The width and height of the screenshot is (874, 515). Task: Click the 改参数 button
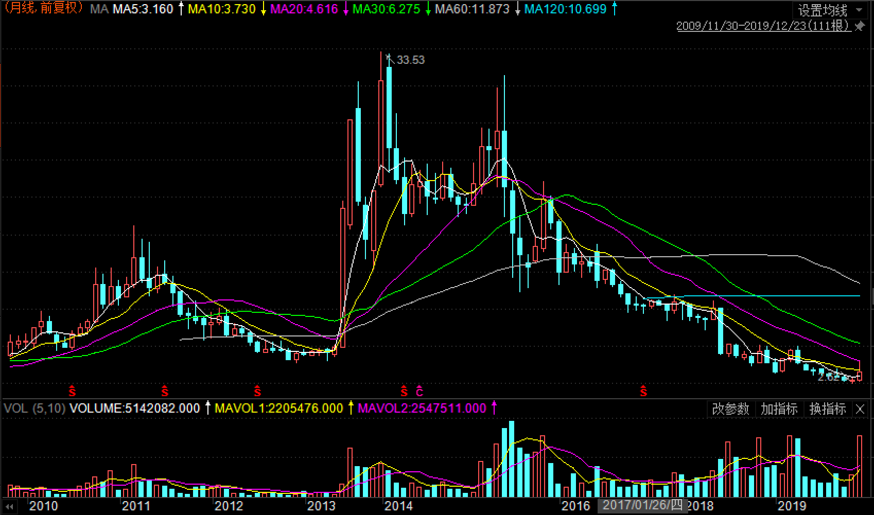click(x=730, y=409)
